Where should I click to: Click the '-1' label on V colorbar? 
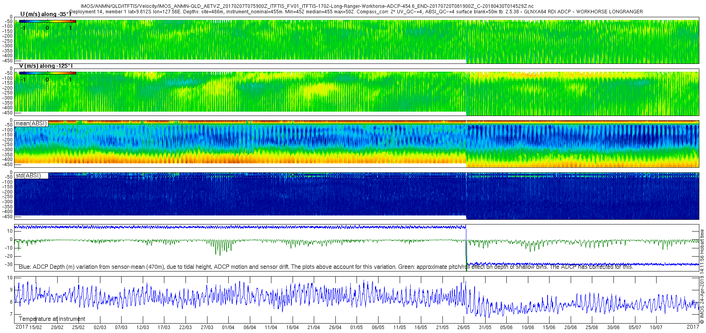[x=23, y=80]
